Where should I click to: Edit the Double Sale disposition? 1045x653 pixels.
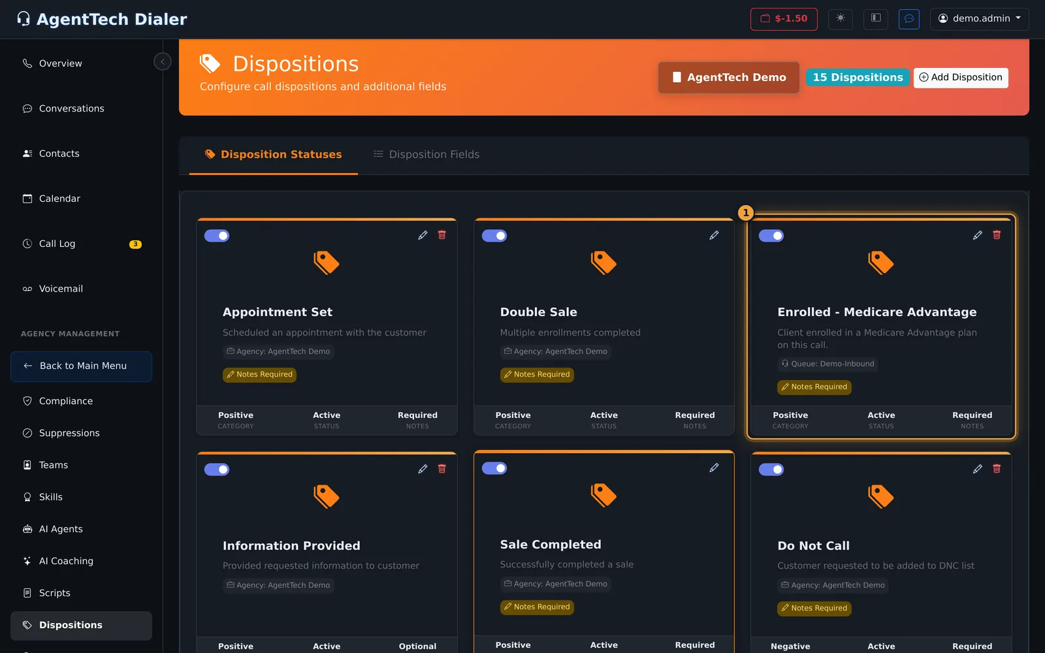[x=714, y=235]
